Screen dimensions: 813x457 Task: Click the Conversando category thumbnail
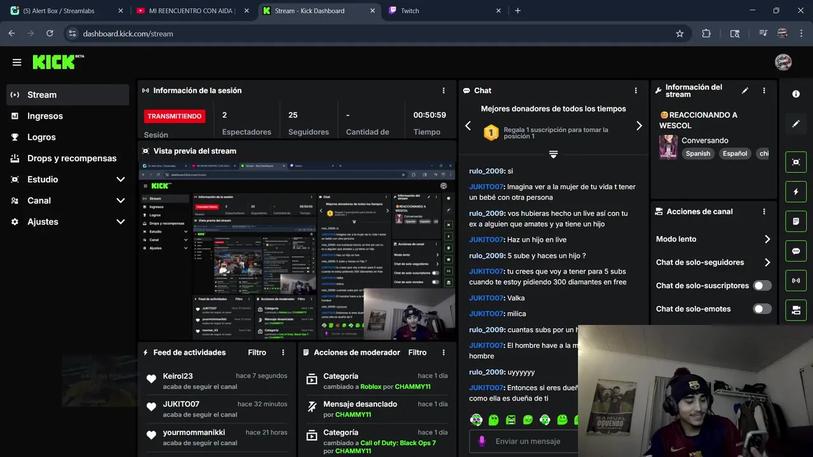click(x=668, y=147)
